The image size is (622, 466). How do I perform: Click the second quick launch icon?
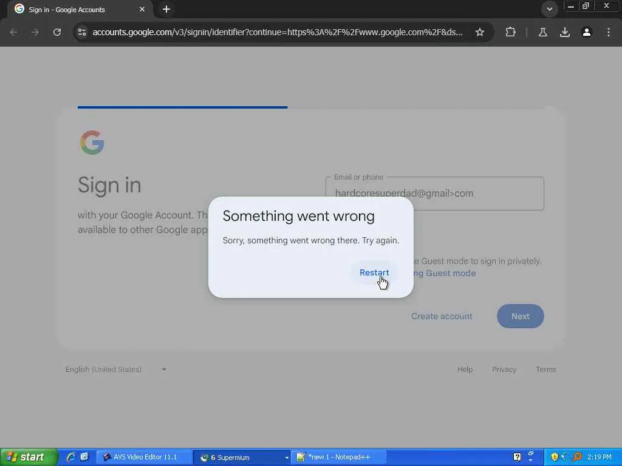coord(84,458)
